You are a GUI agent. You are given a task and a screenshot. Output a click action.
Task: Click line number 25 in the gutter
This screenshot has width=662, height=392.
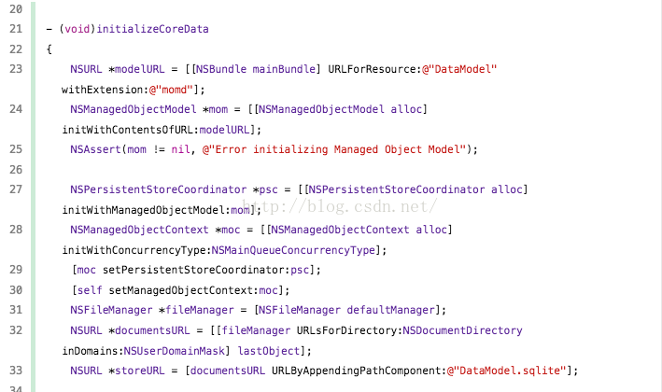(16, 149)
